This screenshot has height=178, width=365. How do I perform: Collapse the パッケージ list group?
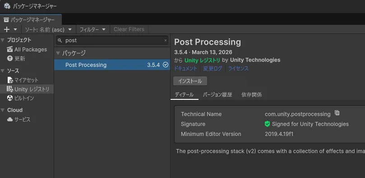click(58, 53)
